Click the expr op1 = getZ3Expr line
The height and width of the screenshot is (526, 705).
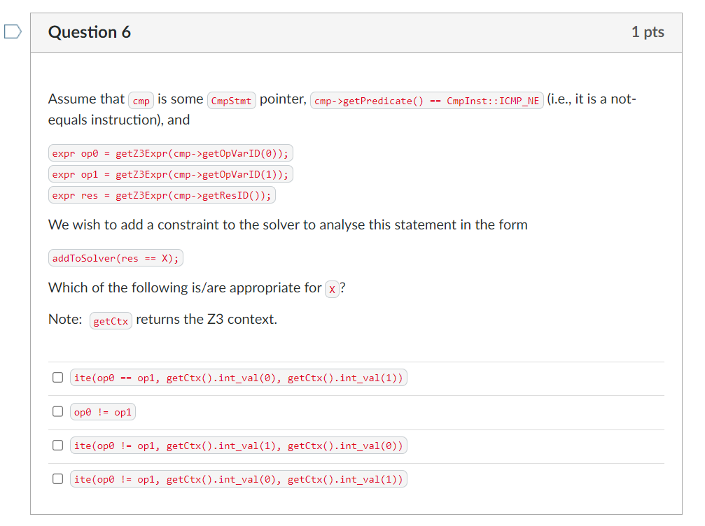pos(170,173)
